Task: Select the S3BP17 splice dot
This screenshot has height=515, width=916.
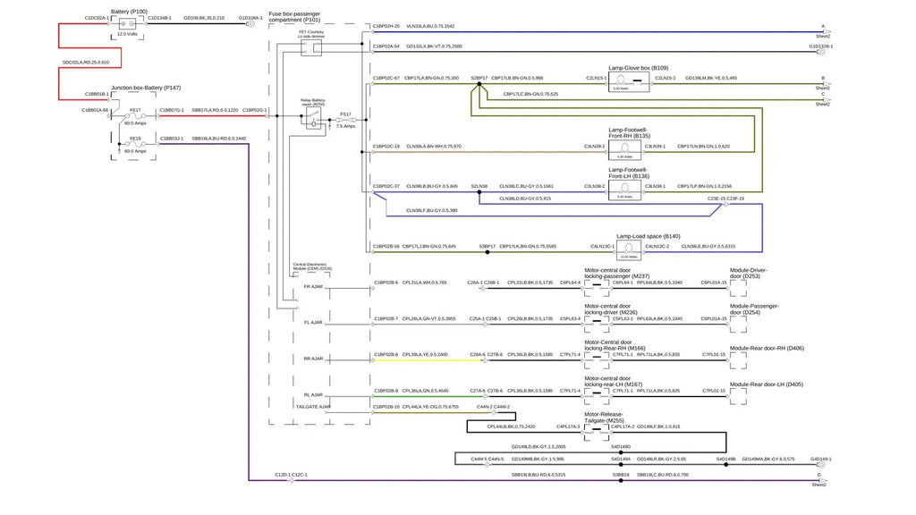Action: click(488, 252)
